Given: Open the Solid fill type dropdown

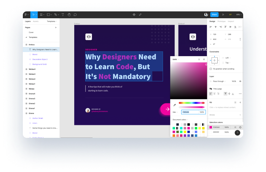Looking at the screenshot, I should (175, 59).
